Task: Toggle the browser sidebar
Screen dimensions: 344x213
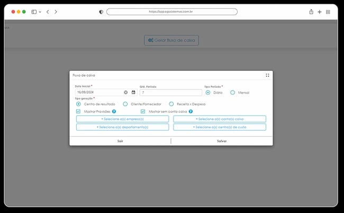Action: (34, 12)
